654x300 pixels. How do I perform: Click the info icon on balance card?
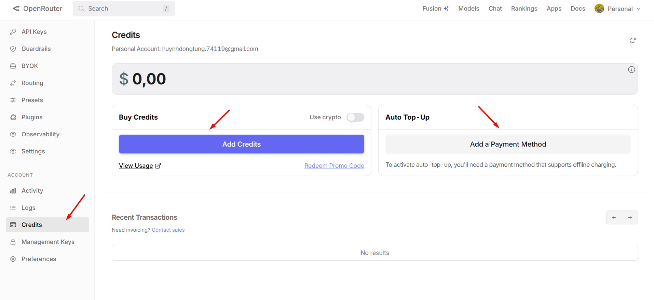(x=631, y=70)
